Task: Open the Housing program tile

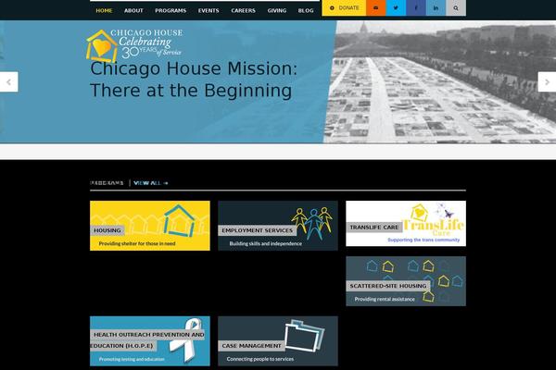Action: click(150, 226)
